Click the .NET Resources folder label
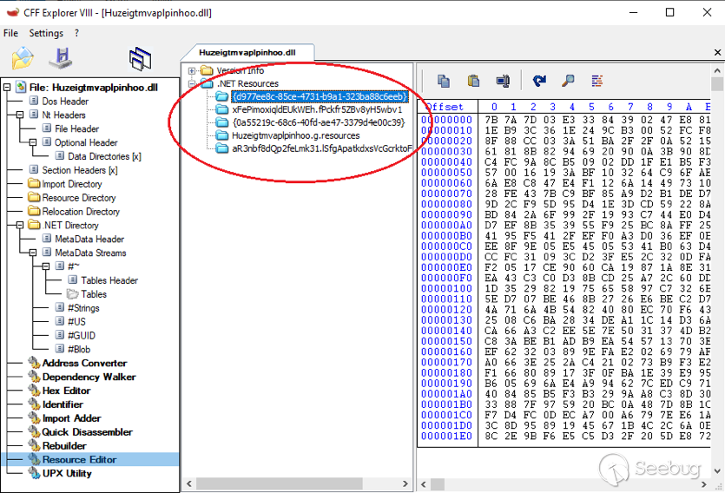The width and height of the screenshot is (725, 493). [247, 83]
